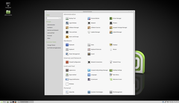Launch Domain Blocker
Screen dimensions: 179x103
coord(93,18)
